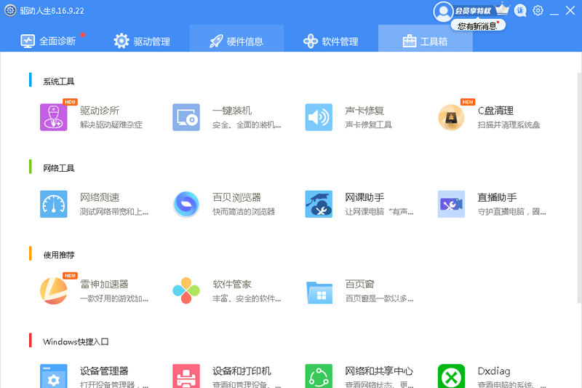Open the 您有新消息 notification bubble
Screen dimensions: 582x388
coord(478,25)
